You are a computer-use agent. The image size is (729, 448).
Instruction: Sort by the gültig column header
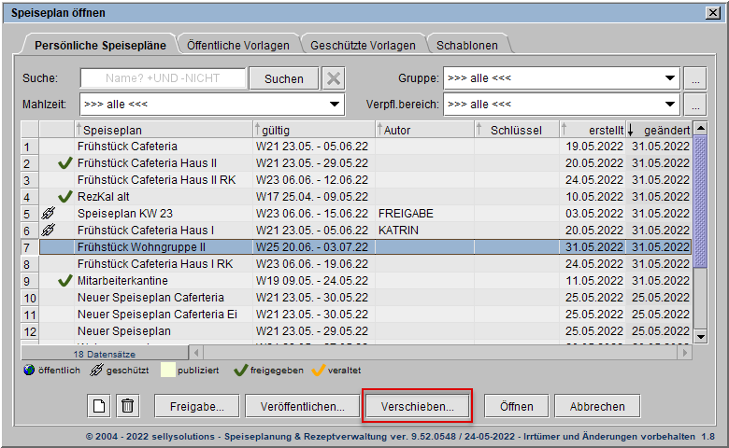[312, 130]
